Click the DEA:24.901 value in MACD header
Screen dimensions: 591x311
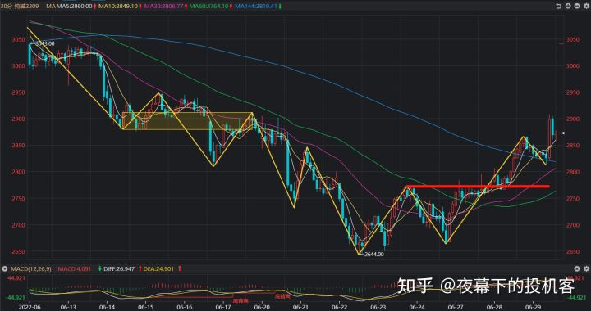tap(159, 269)
